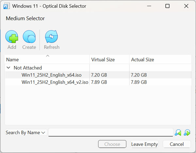Go to next search match icon
The height and width of the screenshot is (153, 196).
click(187, 132)
